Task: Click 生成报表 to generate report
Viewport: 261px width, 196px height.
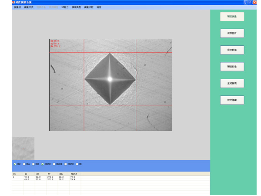Action: click(232, 83)
